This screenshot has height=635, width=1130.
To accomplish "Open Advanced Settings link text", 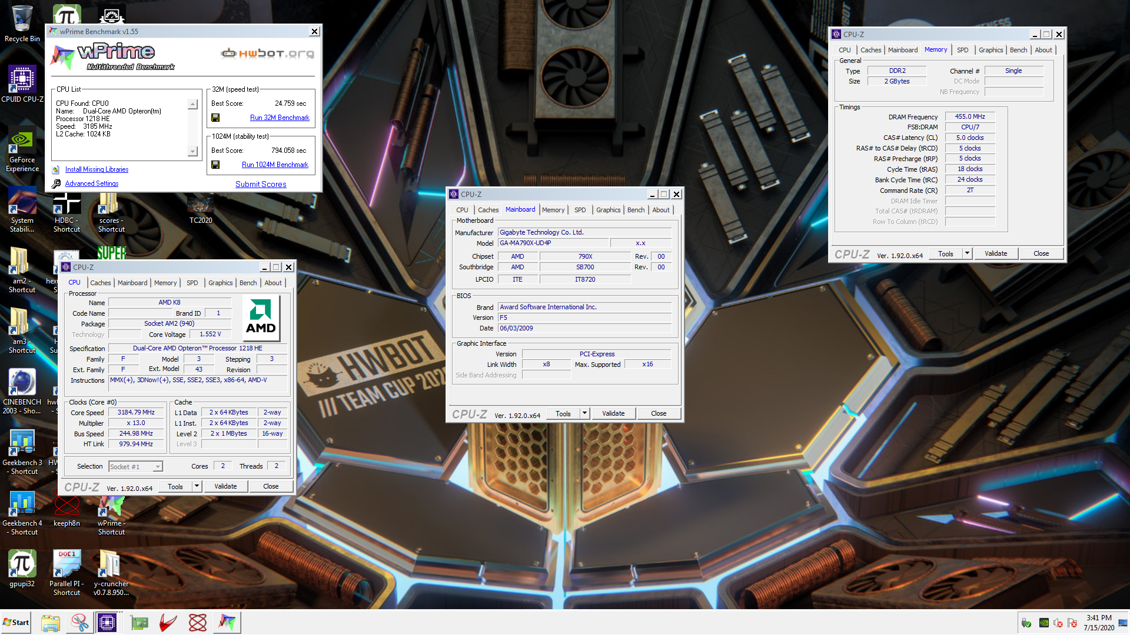I will click(92, 183).
